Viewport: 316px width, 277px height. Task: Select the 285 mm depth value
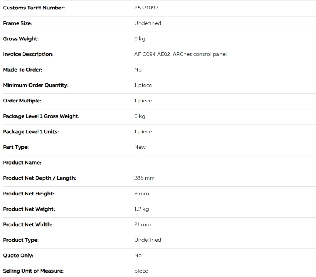[145, 178]
